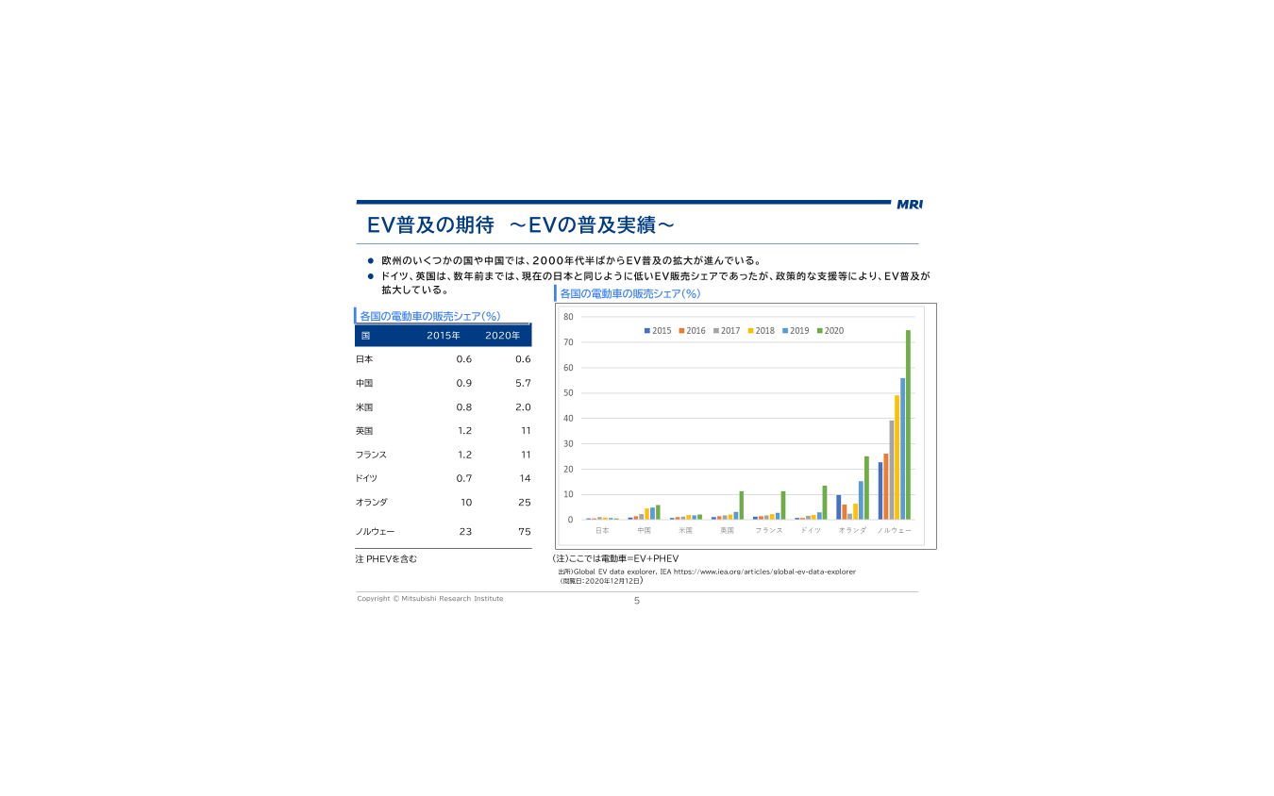Click the table footnote '注 PHEVを含む'

click(386, 559)
